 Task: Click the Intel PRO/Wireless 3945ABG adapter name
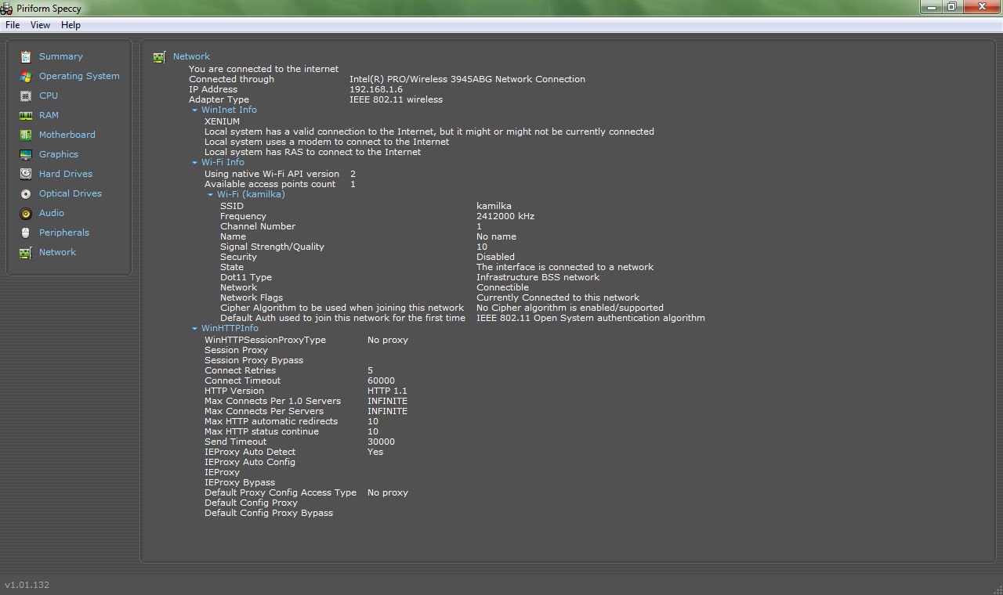click(467, 79)
